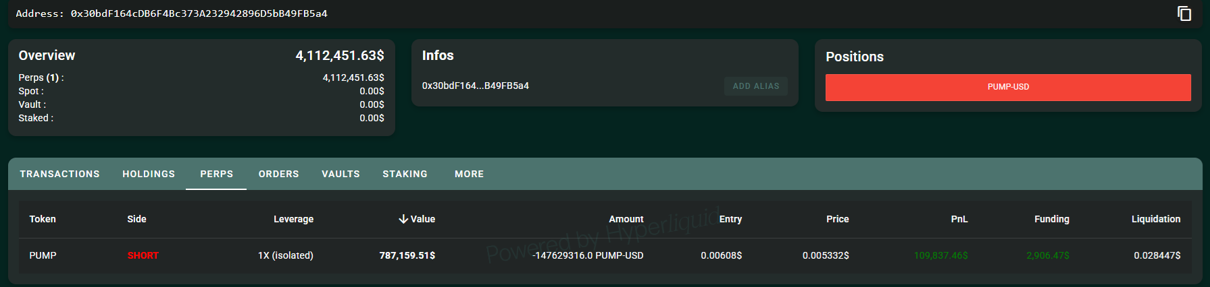
Task: Click the Funding column header
Action: click(x=1051, y=219)
